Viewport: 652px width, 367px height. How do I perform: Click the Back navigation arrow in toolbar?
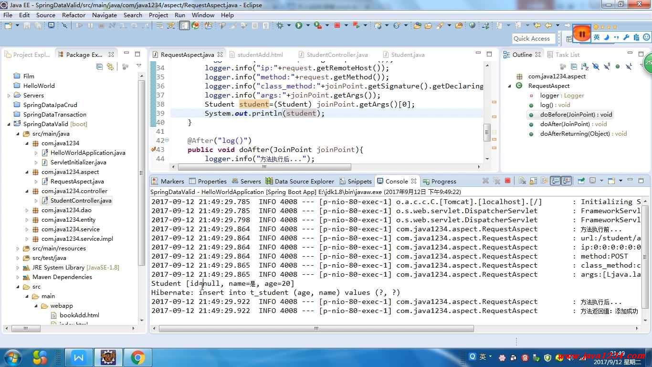click(x=548, y=25)
